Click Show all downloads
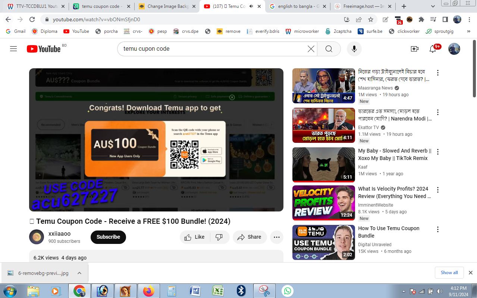The height and width of the screenshot is (298, 477). [x=449, y=273]
